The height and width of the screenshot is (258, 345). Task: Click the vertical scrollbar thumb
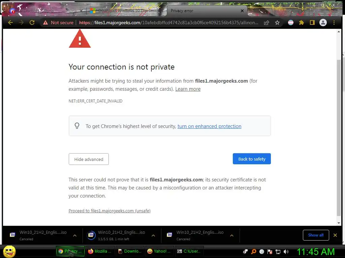[x=339, y=137]
